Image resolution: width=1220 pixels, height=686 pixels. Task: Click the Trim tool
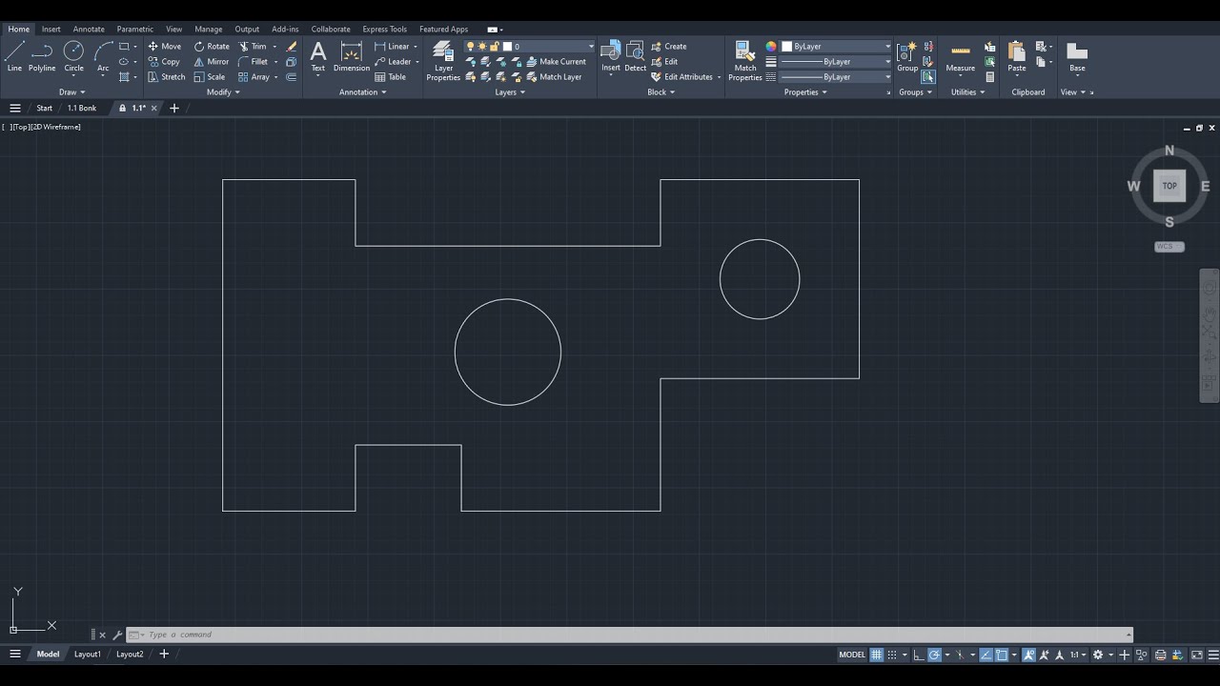253,46
